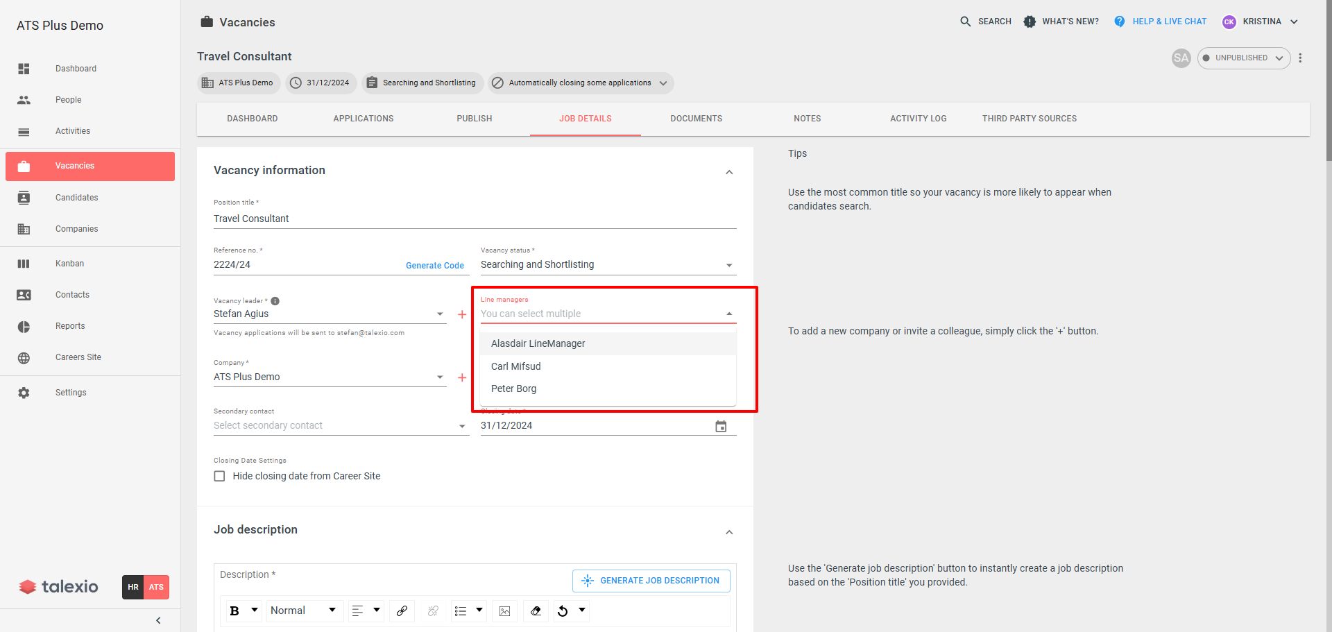Click the Search magnifier icon
This screenshot has height=632, width=1332.
click(965, 22)
